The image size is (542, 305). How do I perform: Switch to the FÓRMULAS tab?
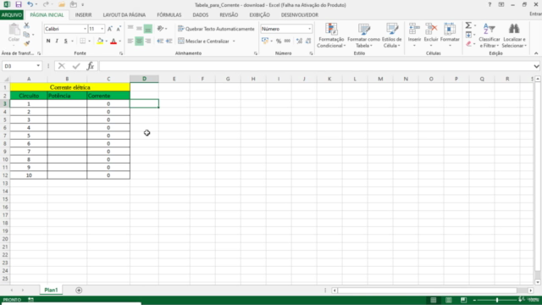pyautogui.click(x=169, y=15)
